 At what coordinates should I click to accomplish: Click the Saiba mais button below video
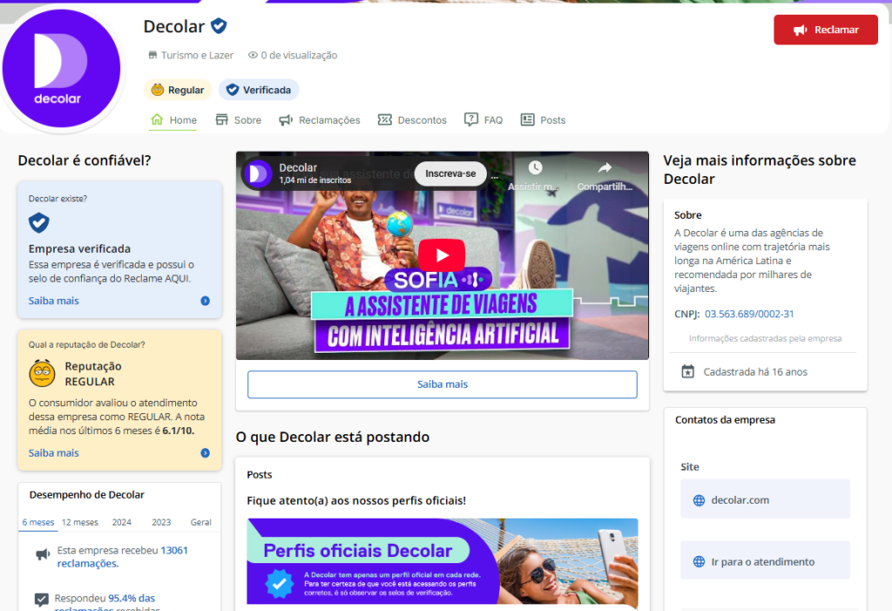443,384
